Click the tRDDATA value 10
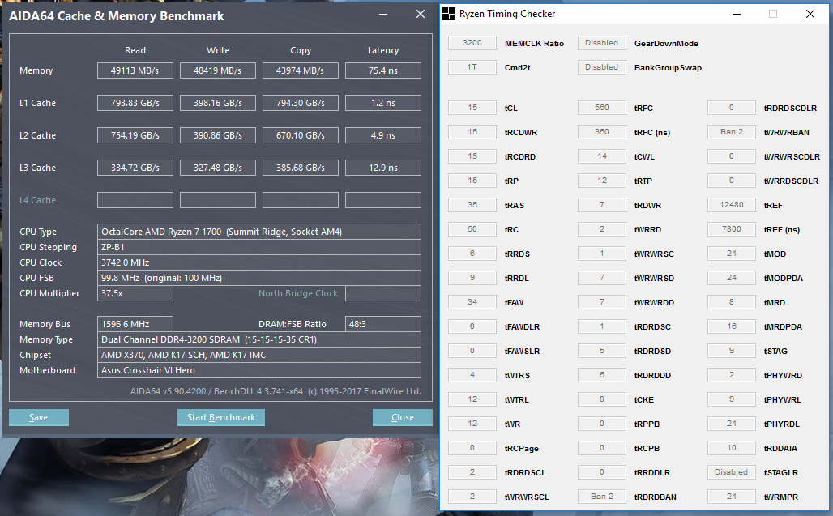833x516 pixels. [x=732, y=448]
